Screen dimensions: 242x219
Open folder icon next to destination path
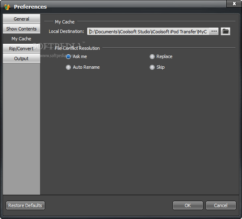(225, 31)
